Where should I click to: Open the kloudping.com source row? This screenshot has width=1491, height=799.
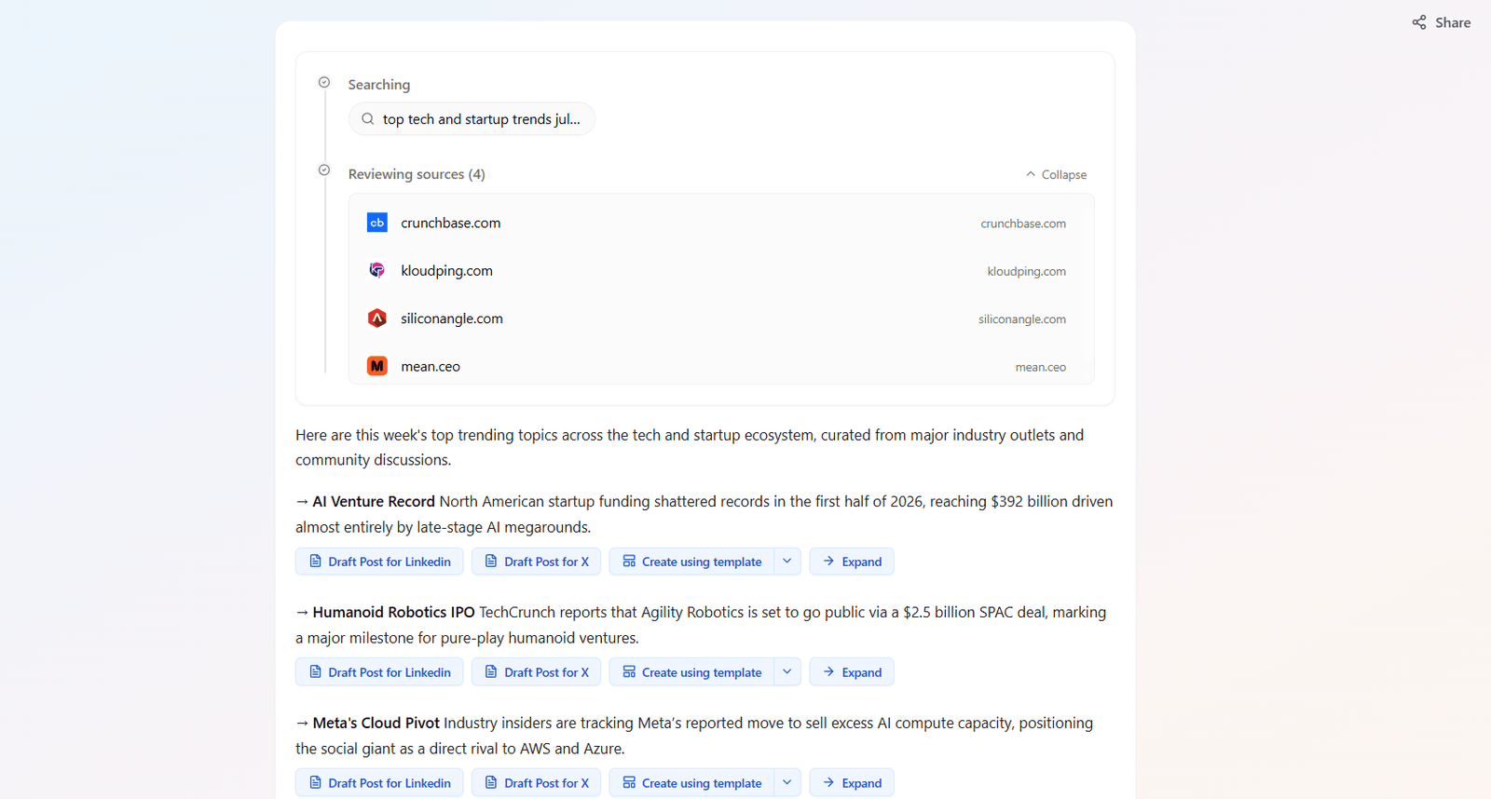721,271
